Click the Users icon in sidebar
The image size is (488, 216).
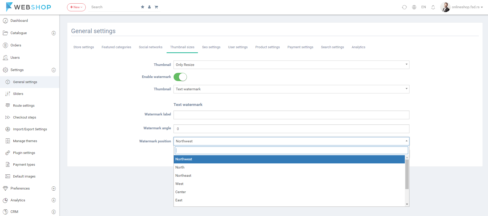pyautogui.click(x=5, y=58)
